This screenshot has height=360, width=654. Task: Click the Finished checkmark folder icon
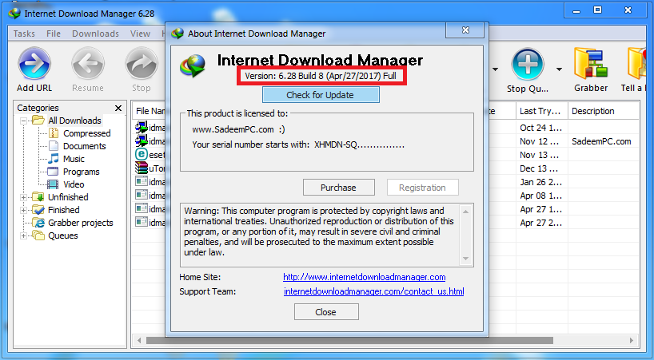pos(38,210)
